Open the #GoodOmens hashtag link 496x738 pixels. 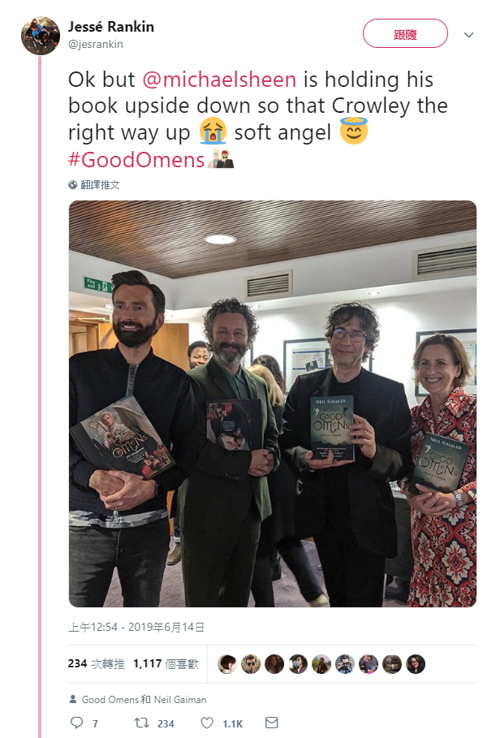pyautogui.click(x=136, y=160)
